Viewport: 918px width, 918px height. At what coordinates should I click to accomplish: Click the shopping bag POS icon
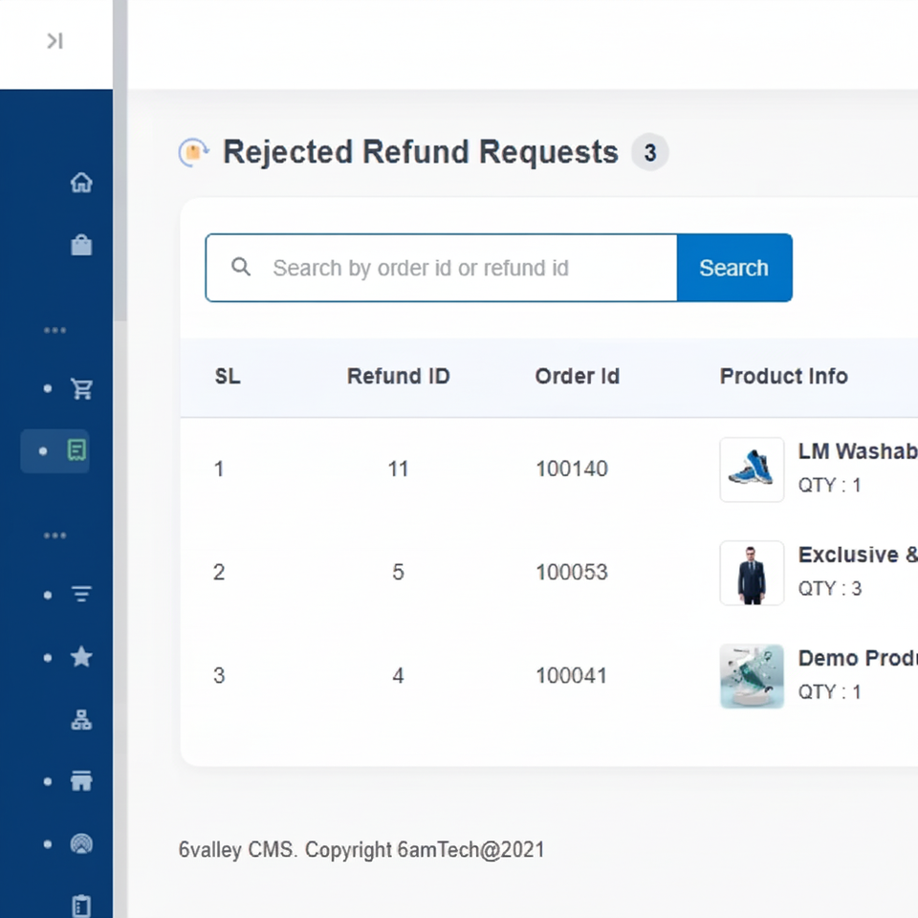click(81, 246)
